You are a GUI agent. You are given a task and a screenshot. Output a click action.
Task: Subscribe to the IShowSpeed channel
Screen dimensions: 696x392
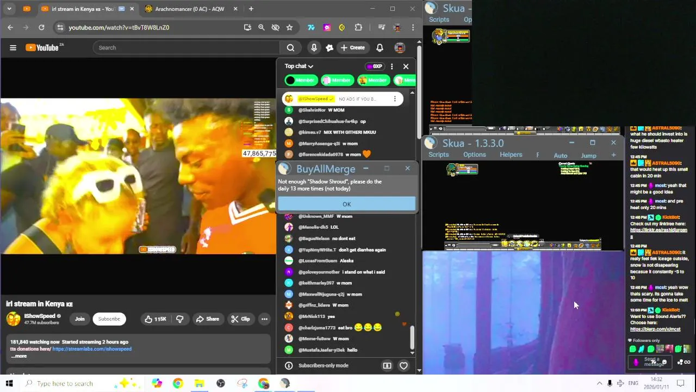pos(109,319)
